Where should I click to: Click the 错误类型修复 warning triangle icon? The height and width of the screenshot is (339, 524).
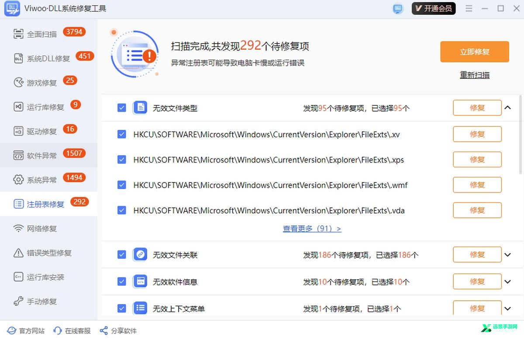18,253
